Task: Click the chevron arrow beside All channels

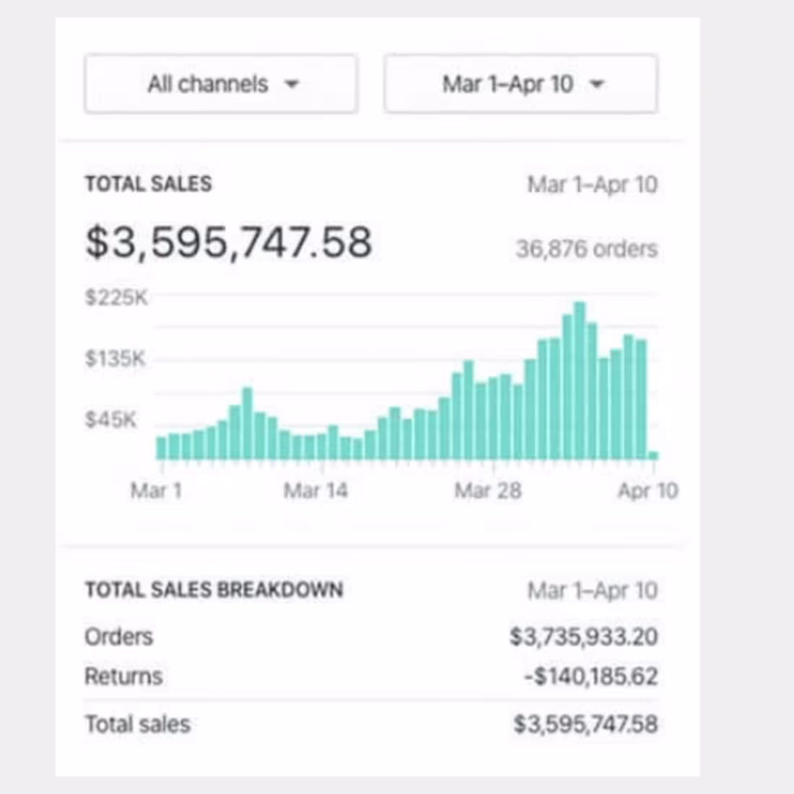Action: [292, 84]
